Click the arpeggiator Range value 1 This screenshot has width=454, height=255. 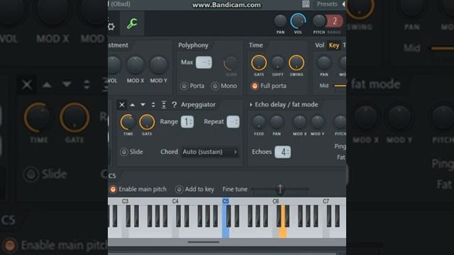click(187, 122)
